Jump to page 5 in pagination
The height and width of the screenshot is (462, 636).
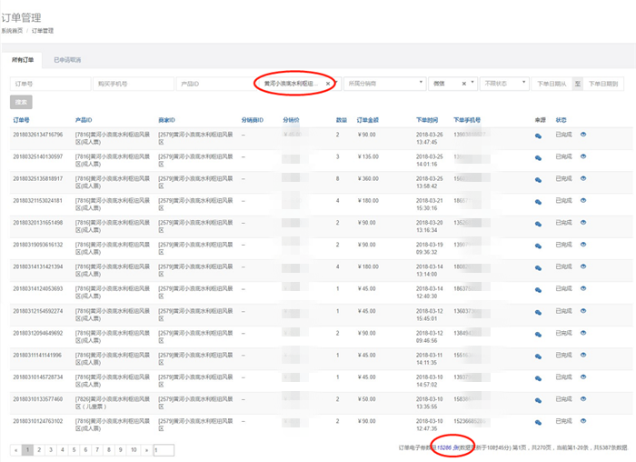pos(75,450)
